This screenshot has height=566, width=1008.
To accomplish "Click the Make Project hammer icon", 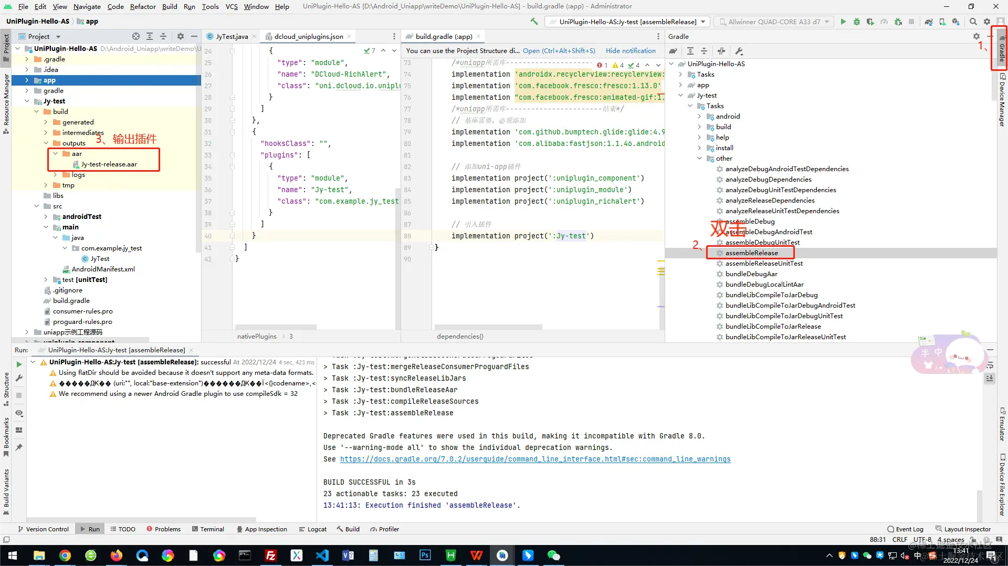I will pyautogui.click(x=534, y=22).
